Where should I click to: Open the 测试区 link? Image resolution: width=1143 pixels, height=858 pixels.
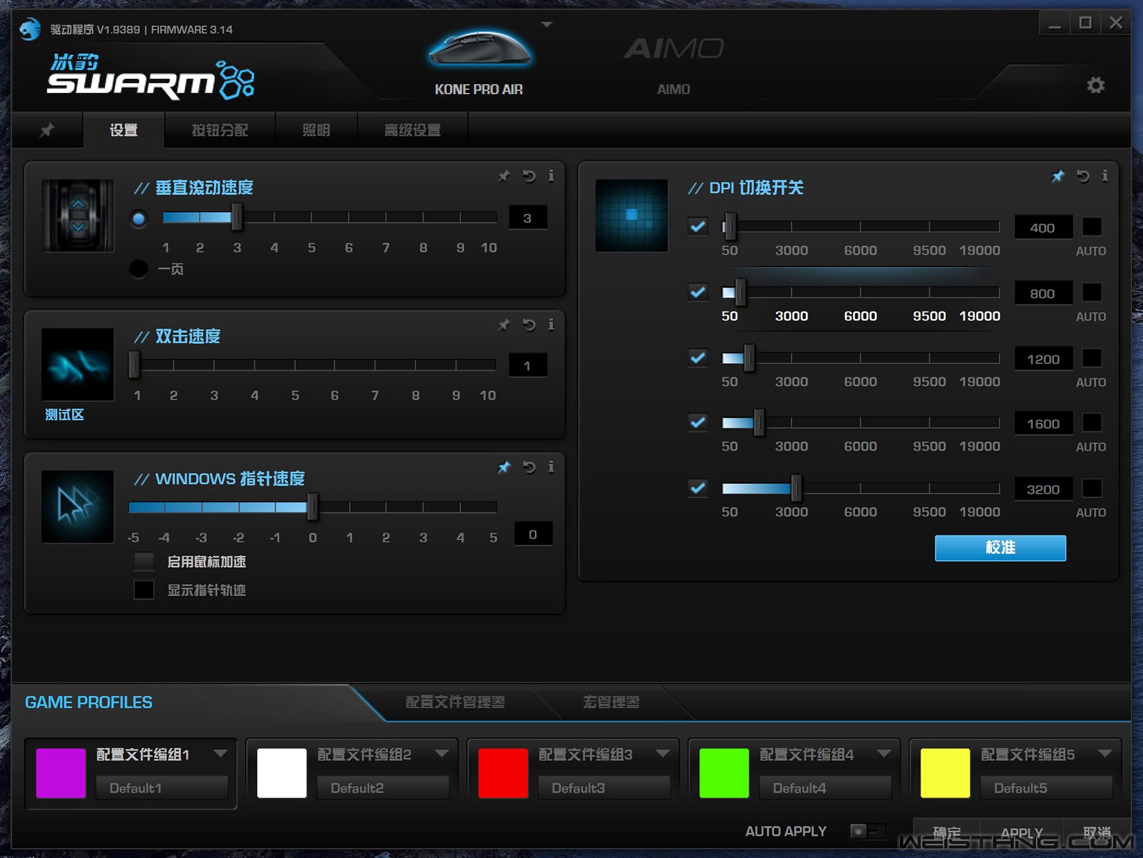pos(64,415)
